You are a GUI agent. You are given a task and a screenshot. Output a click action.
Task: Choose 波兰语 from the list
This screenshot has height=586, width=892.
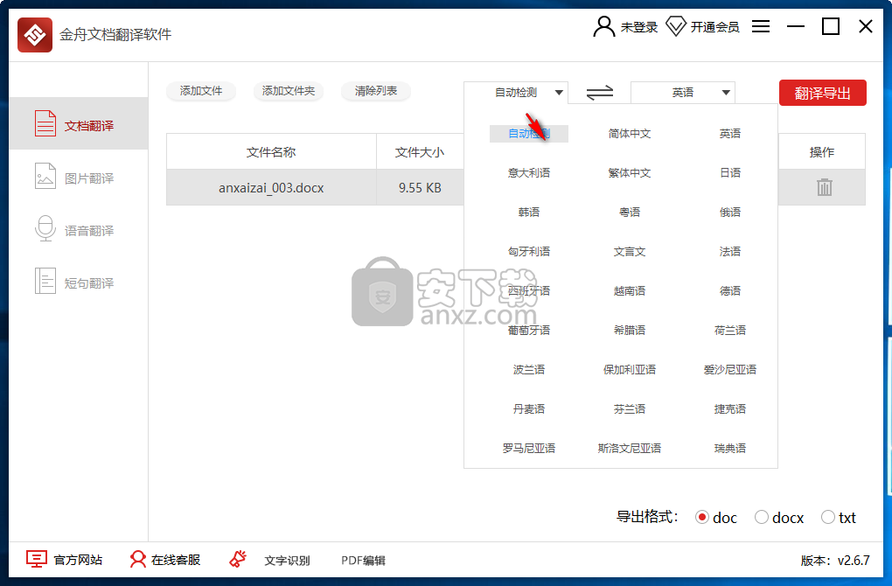pyautogui.click(x=528, y=370)
